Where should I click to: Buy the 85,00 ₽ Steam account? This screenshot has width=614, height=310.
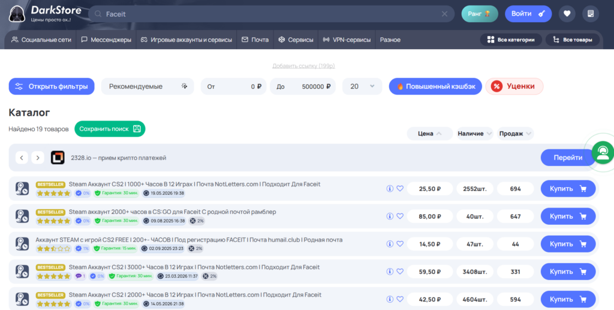[x=568, y=216]
